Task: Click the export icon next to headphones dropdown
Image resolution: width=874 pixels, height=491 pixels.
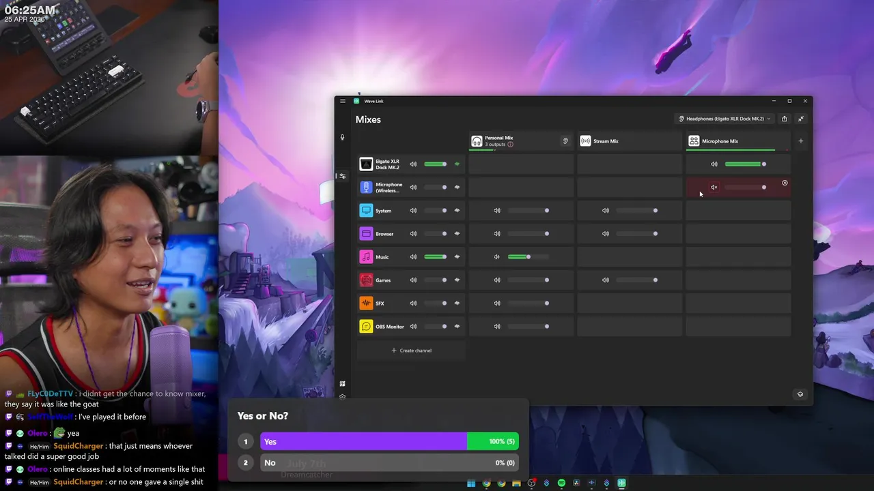Action: tap(785, 119)
